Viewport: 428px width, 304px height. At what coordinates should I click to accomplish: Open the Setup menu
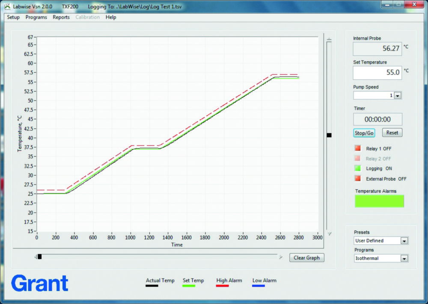coord(13,17)
